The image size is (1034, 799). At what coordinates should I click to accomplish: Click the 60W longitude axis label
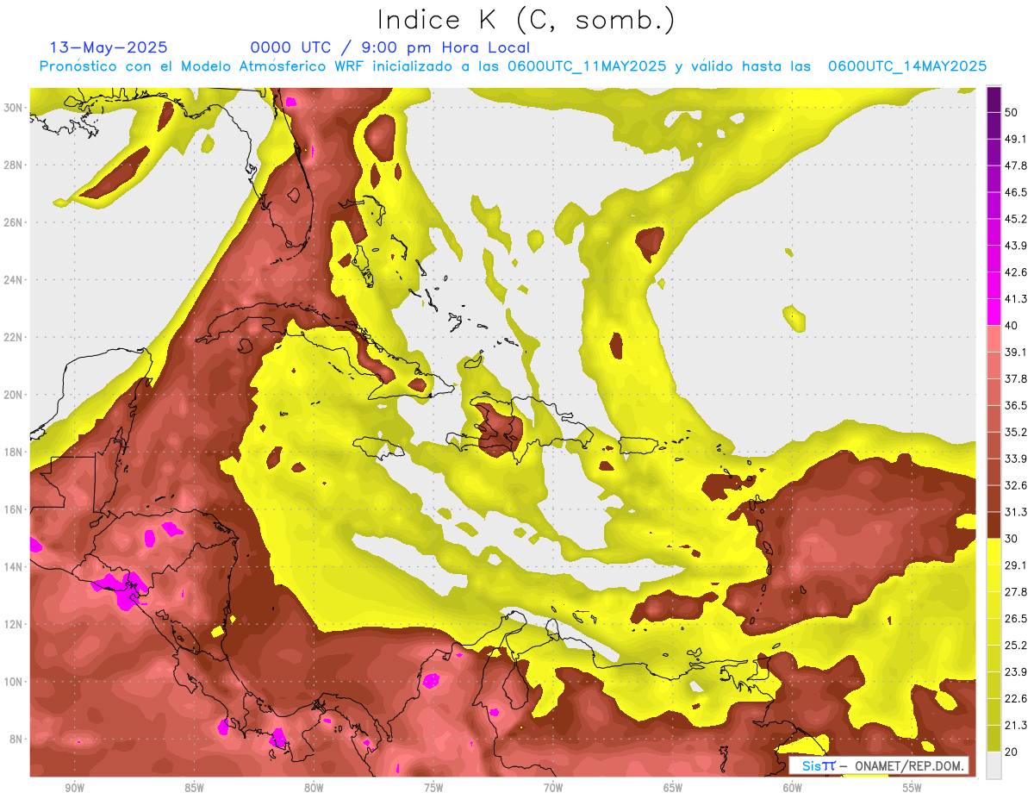pyautogui.click(x=793, y=788)
